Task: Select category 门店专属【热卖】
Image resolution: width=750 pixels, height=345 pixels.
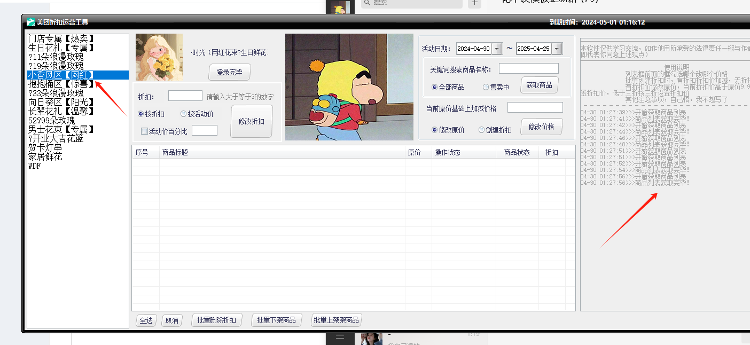Action: [x=78, y=38]
